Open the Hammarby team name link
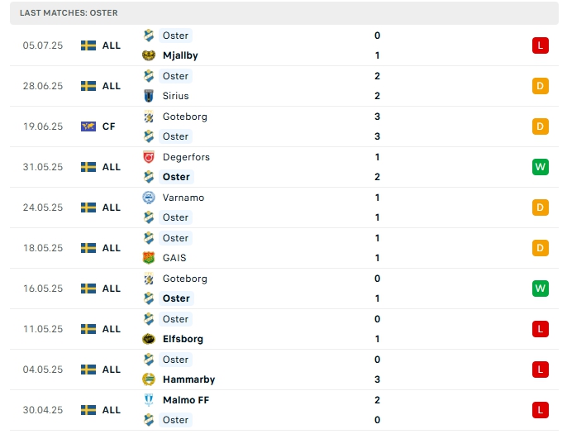Screen dimensions: 567x434 tap(188, 379)
